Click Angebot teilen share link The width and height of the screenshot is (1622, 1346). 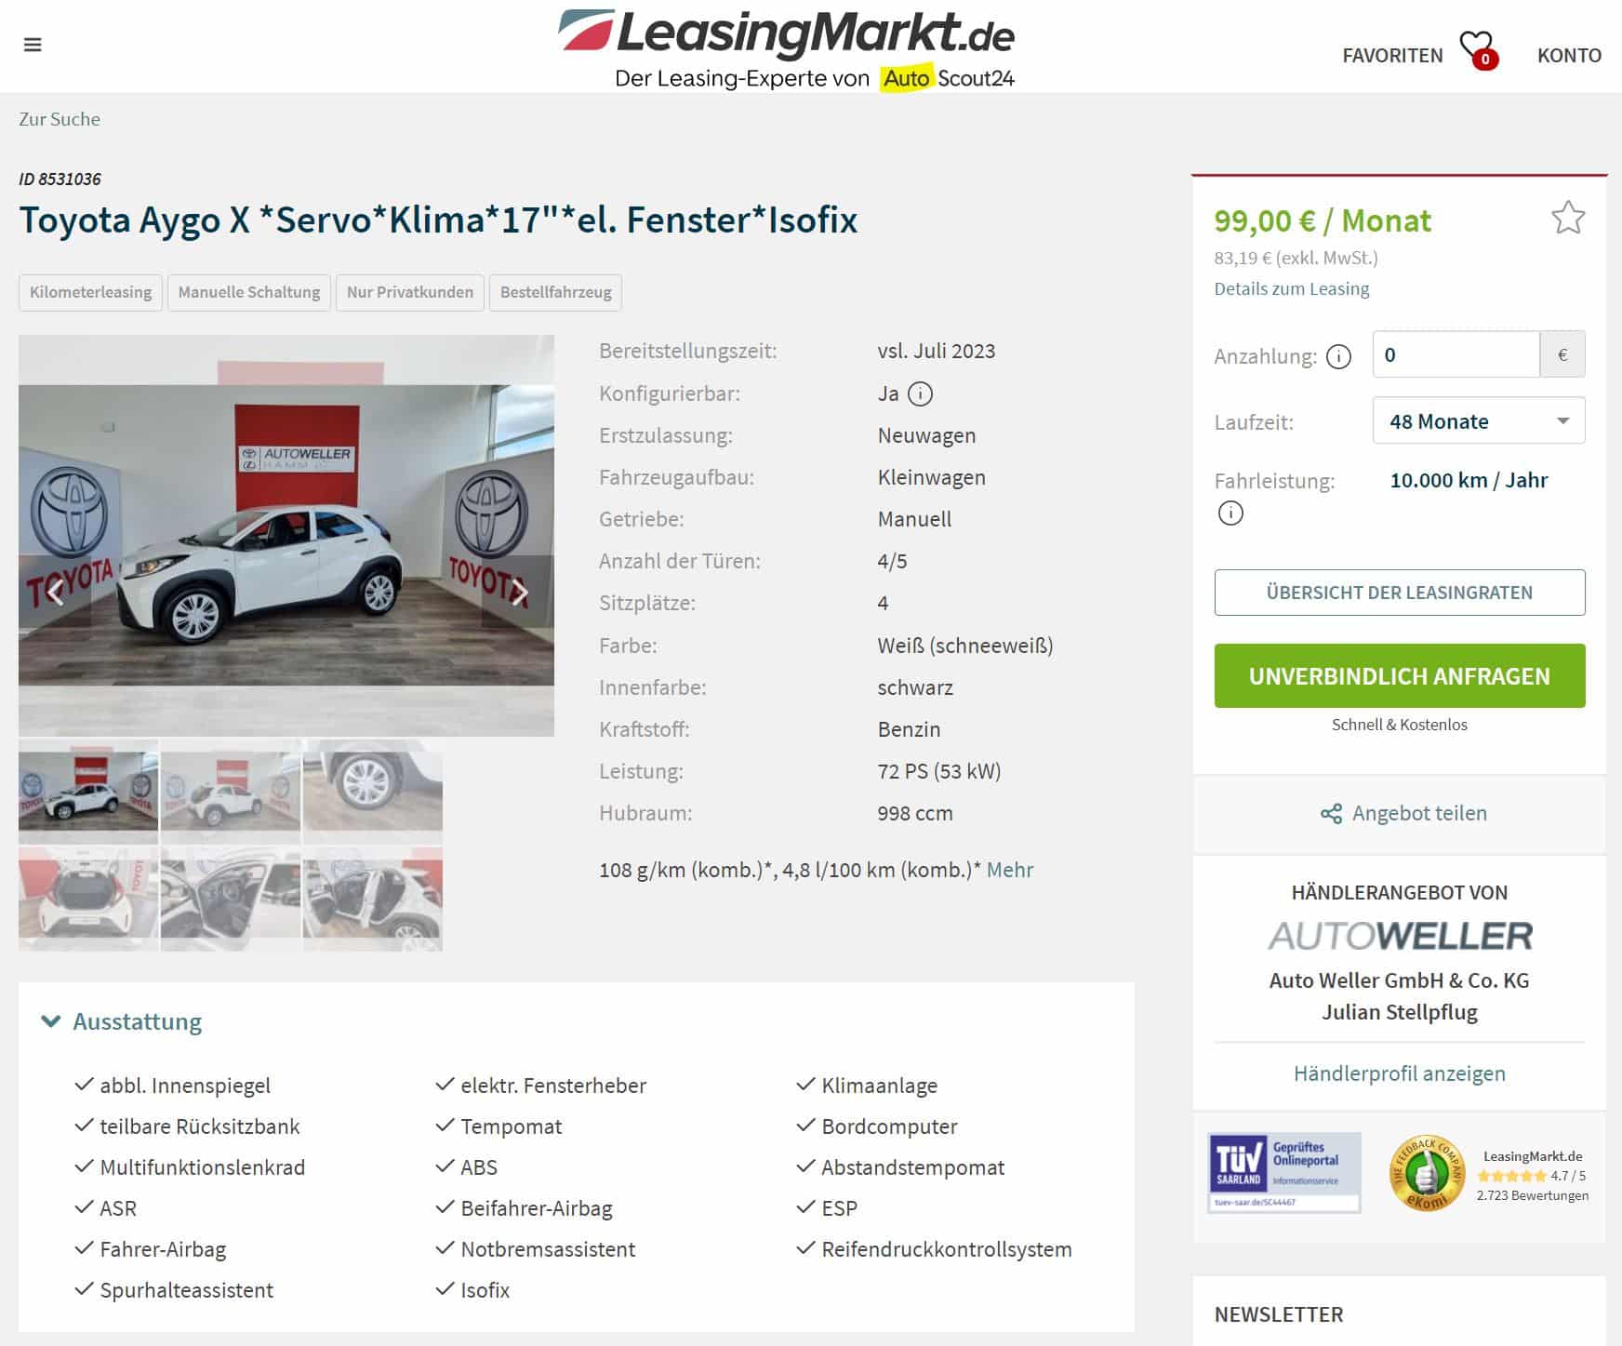click(1403, 813)
